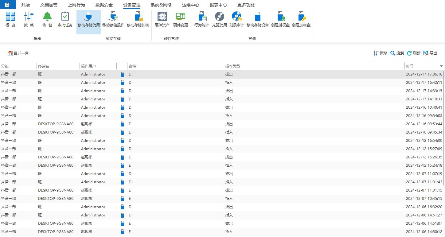
Task: Switch to the 报表中心 tab
Action: pos(218,5)
